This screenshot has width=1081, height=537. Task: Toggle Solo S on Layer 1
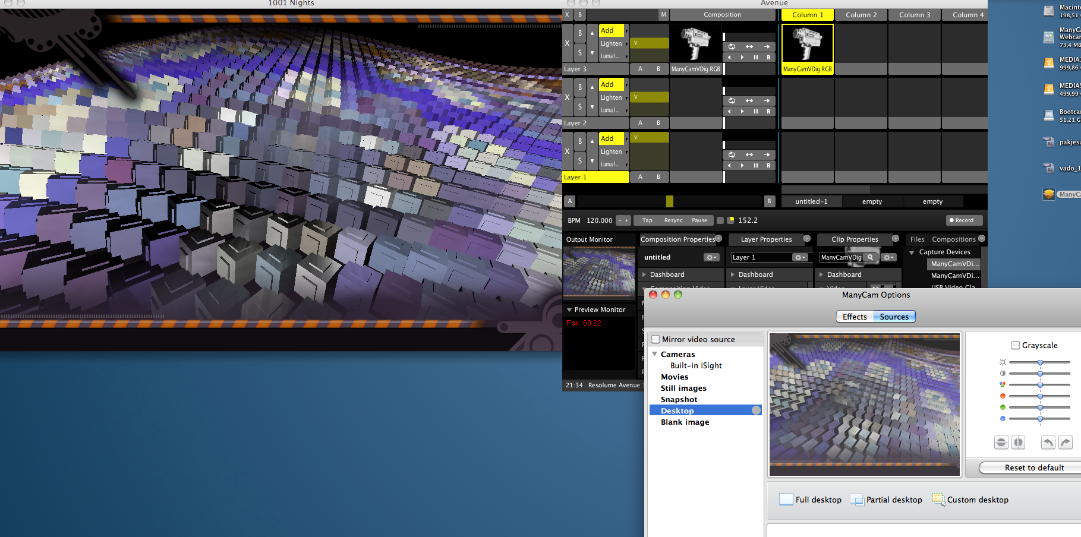(580, 161)
